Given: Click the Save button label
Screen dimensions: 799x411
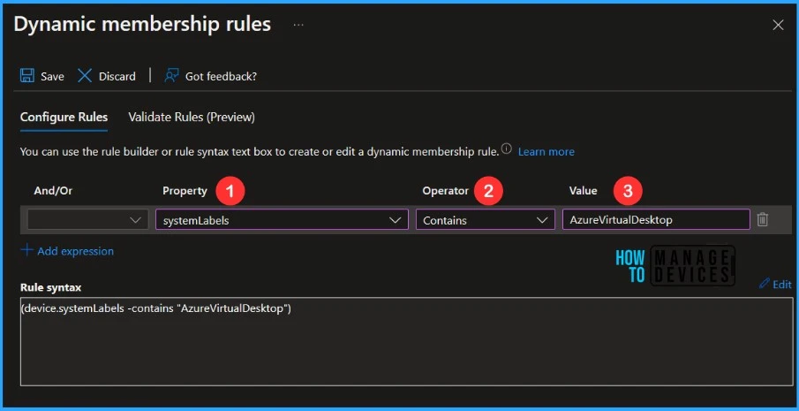Looking at the screenshot, I should pos(52,77).
